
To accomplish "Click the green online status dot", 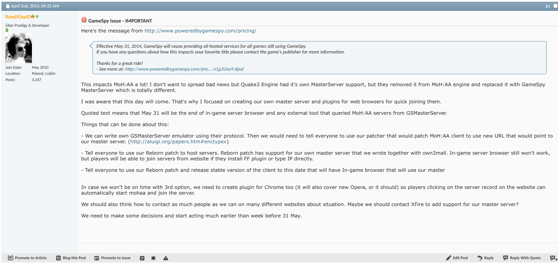I will (x=37, y=17).
